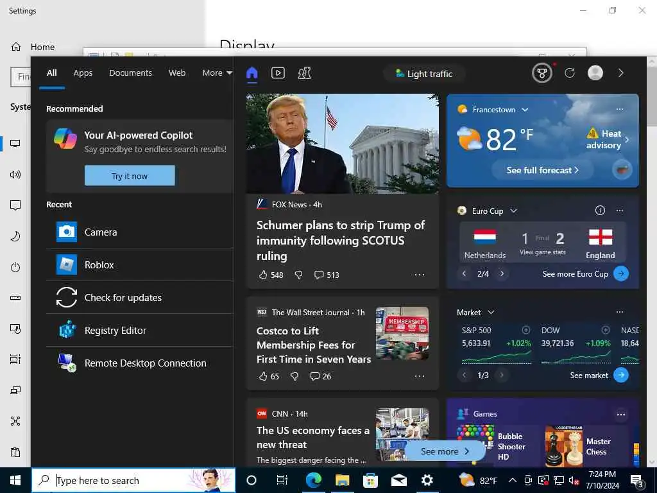This screenshot has width=657, height=493.
Task: Open See full forecast link
Action: coord(542,170)
